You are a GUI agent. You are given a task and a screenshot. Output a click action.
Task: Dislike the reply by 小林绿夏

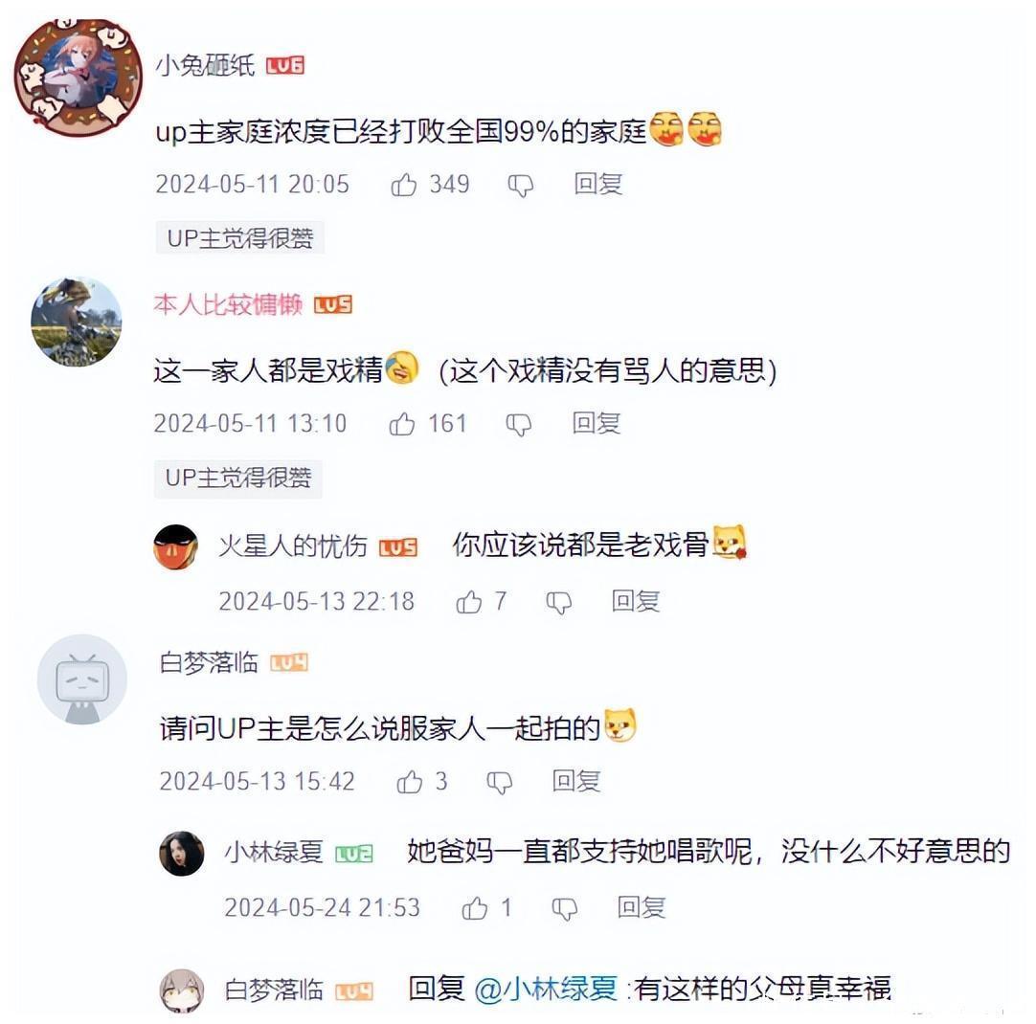[564, 909]
